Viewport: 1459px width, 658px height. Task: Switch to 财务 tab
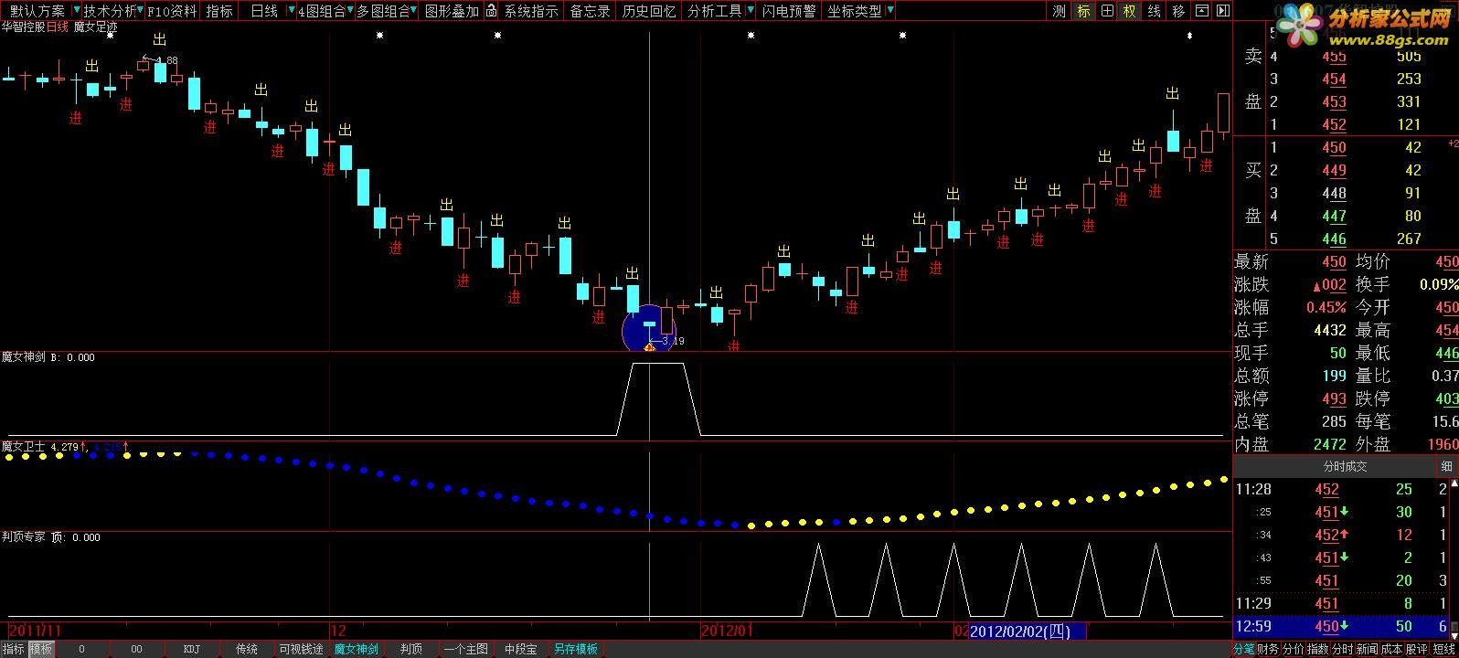tap(1269, 649)
